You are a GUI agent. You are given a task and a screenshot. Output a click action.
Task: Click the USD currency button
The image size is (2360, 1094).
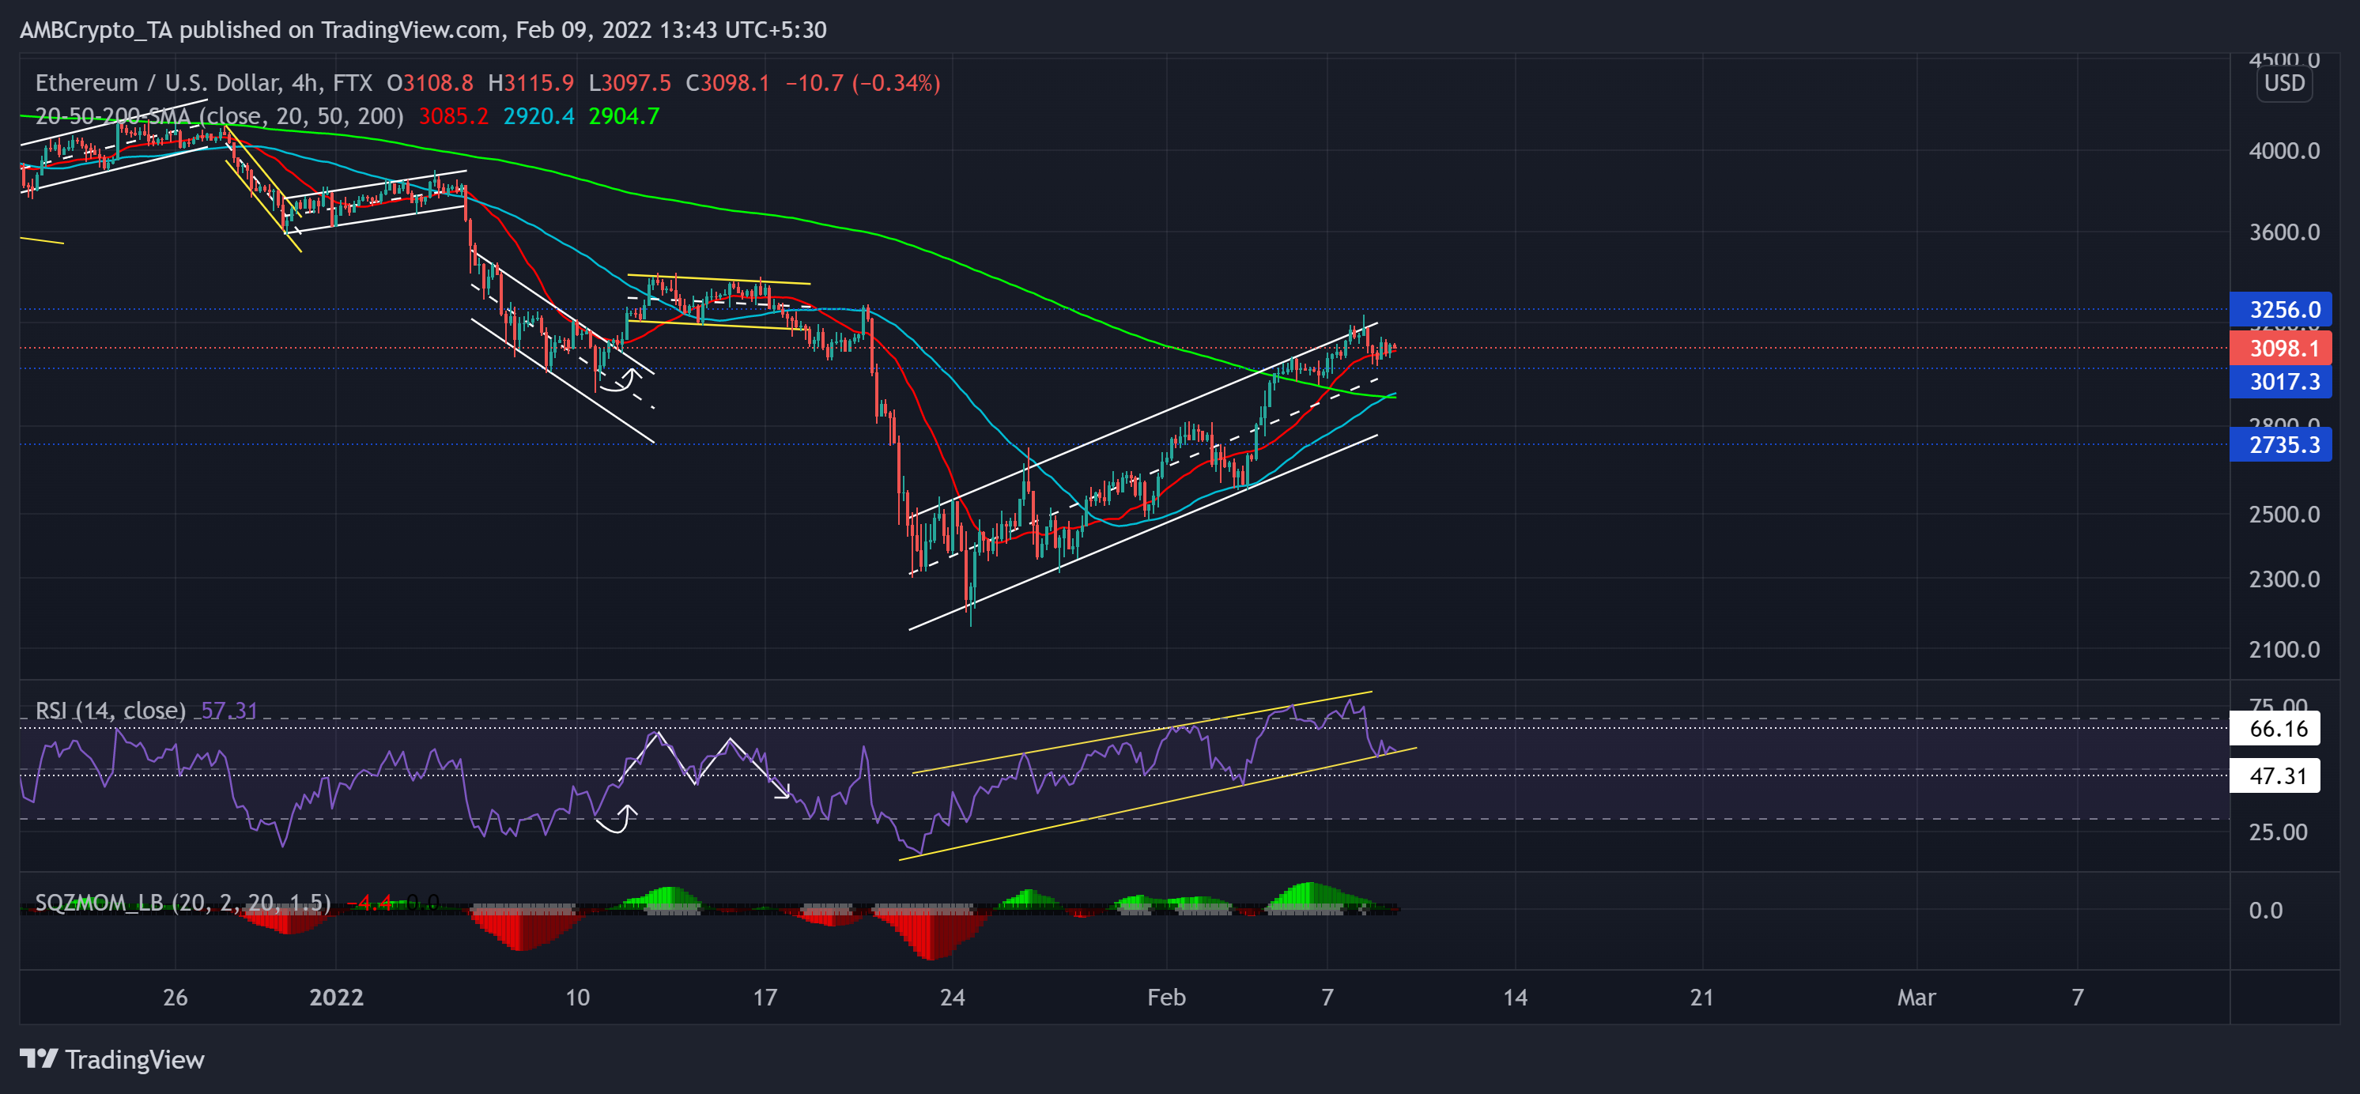[x=2284, y=83]
